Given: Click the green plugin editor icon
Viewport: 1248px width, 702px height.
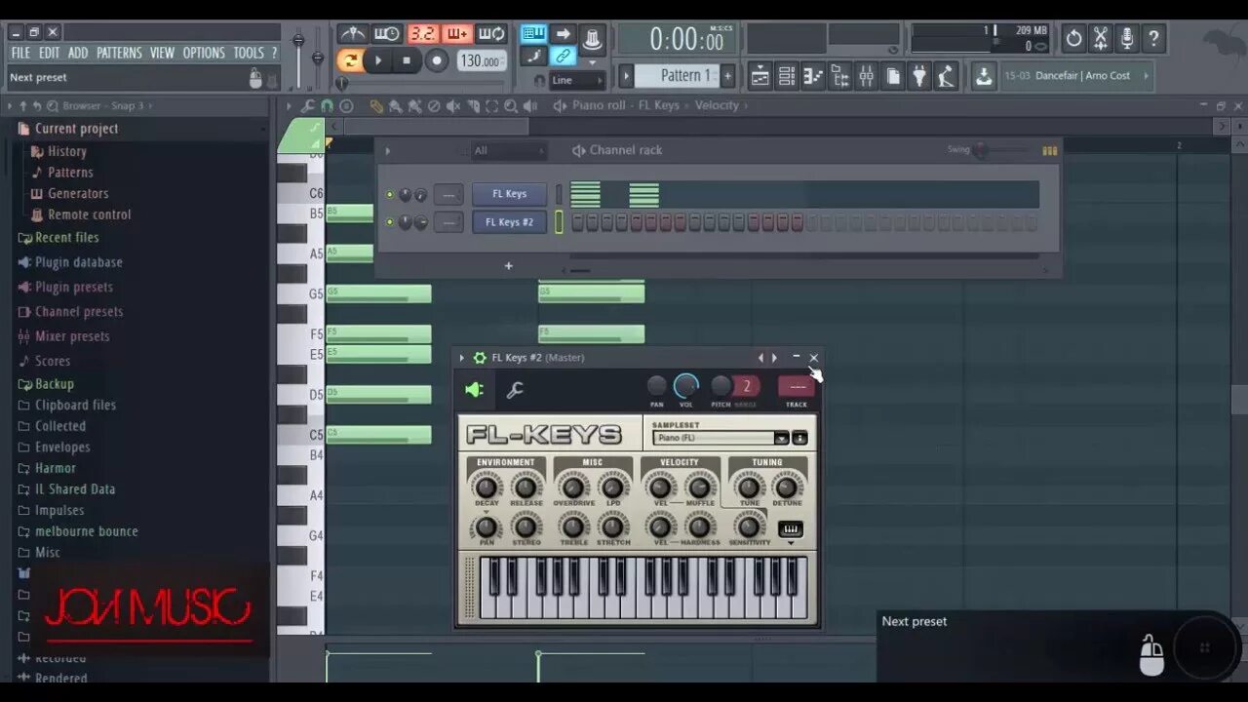Looking at the screenshot, I should (474, 390).
